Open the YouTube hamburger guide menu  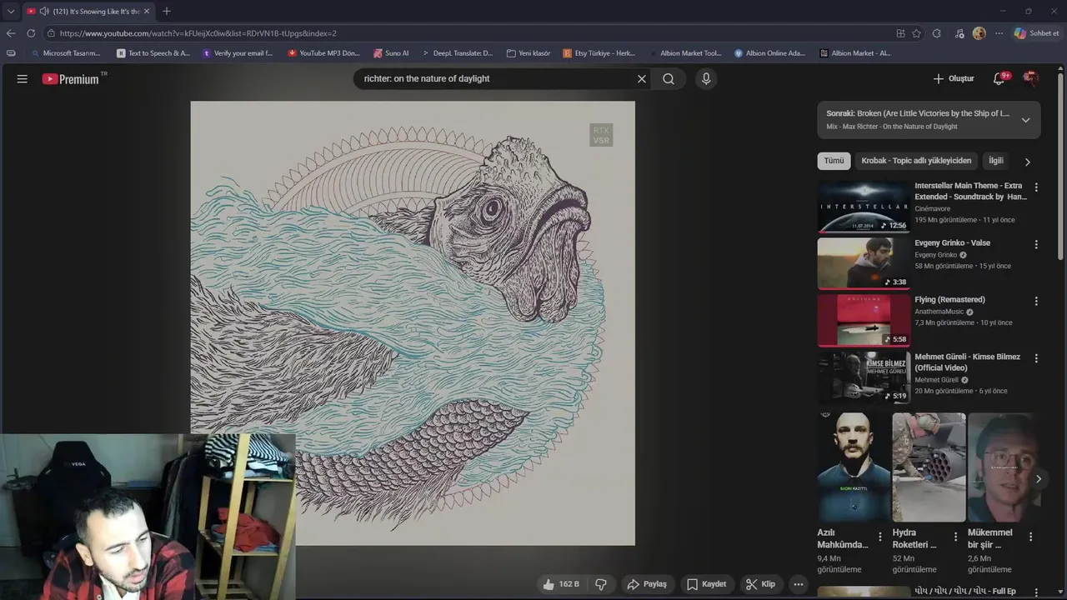(23, 78)
